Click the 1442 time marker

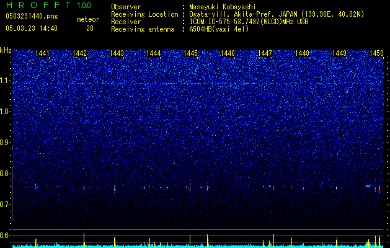79,53
